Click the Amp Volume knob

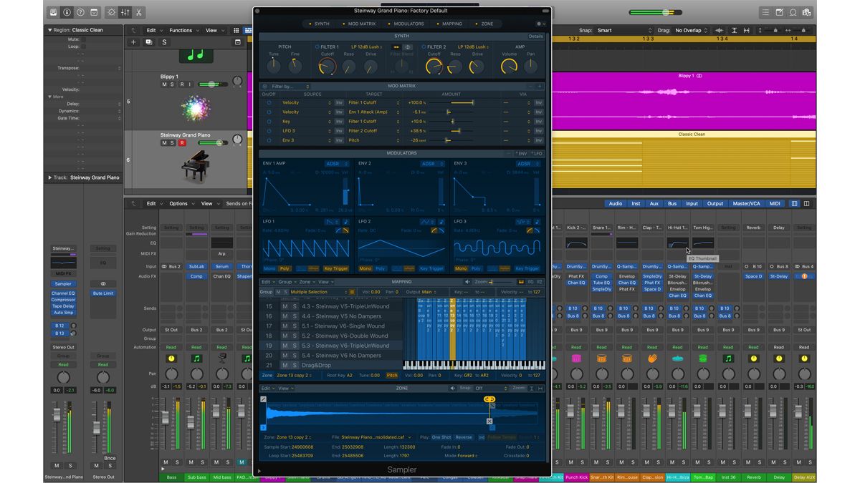509,67
